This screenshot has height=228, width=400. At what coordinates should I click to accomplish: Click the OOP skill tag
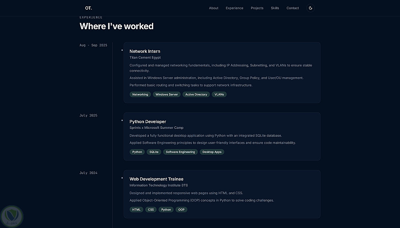181,210
